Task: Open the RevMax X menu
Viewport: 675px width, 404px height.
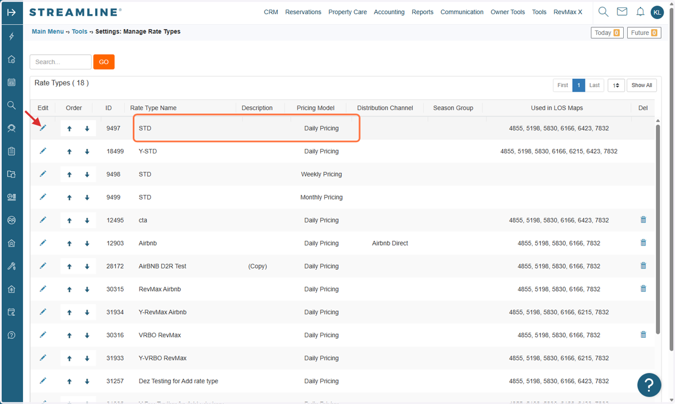Action: coord(568,12)
